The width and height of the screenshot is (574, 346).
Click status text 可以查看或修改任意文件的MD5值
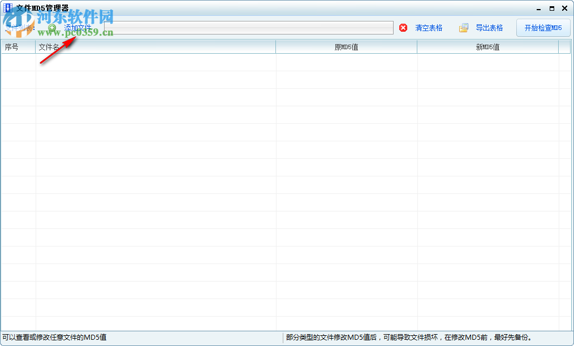click(54, 337)
